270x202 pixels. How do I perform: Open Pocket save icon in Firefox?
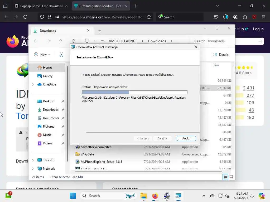pos(216,17)
